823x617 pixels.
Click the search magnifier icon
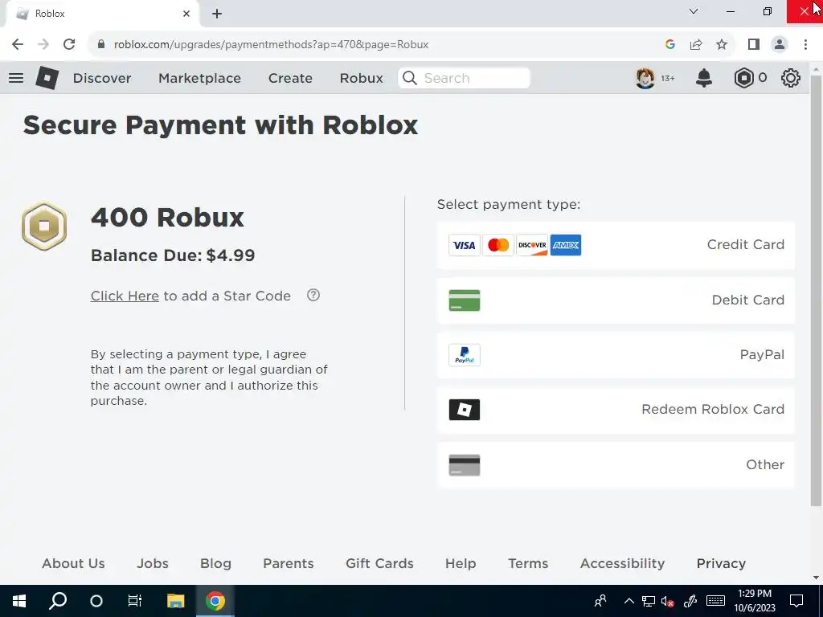click(410, 78)
